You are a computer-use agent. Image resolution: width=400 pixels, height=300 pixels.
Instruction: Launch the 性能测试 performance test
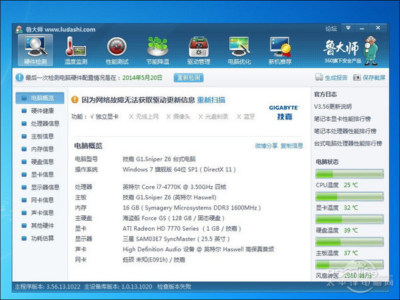coord(117,51)
